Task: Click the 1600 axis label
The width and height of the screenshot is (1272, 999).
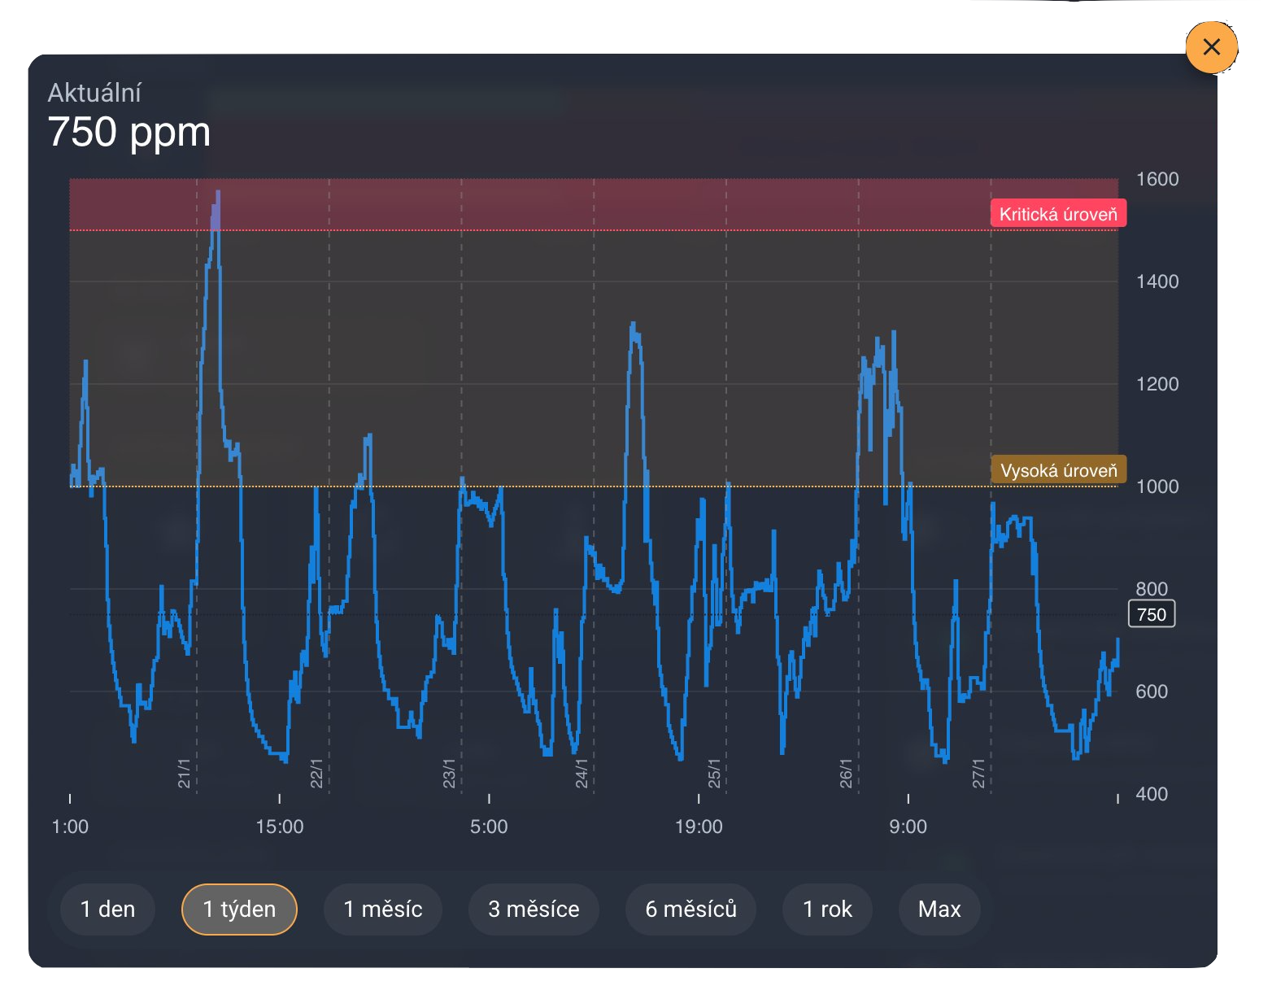Action: click(x=1156, y=180)
